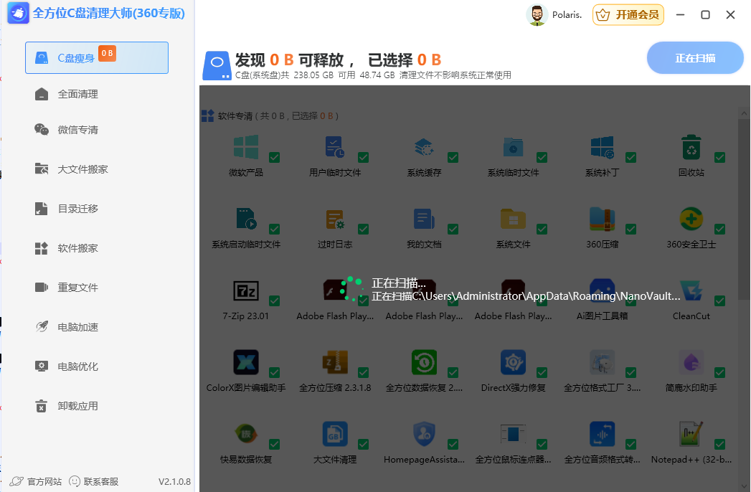The height and width of the screenshot is (492, 751).
Task: Click the 系统缓存 scan item icon
Action: coord(423,147)
